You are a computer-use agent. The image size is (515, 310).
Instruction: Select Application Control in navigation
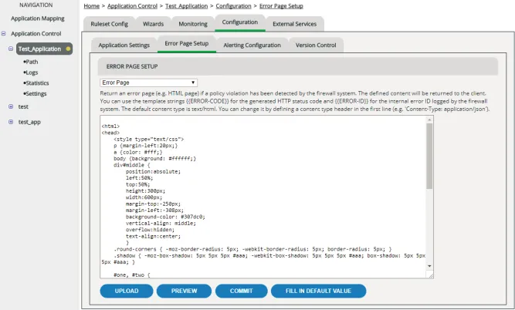click(x=36, y=33)
